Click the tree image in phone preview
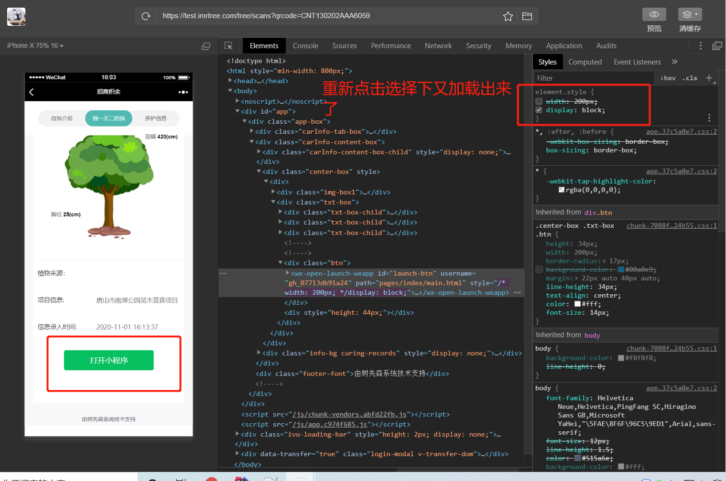This screenshot has height=481, width=726. [x=110, y=186]
